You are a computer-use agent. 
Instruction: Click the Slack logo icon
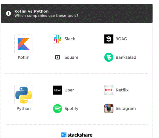click(x=58, y=39)
